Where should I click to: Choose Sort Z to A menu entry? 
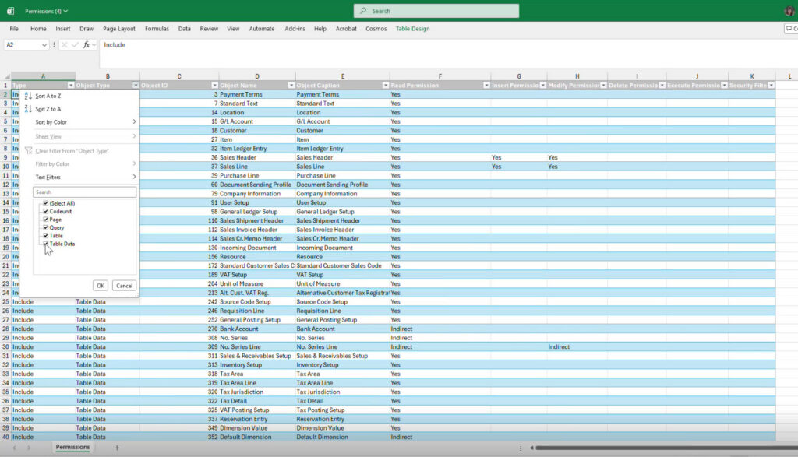pos(79,109)
